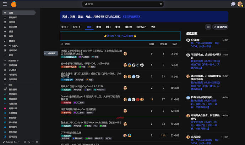Select the 开发调优 category in sidebar

[x=13, y=94]
